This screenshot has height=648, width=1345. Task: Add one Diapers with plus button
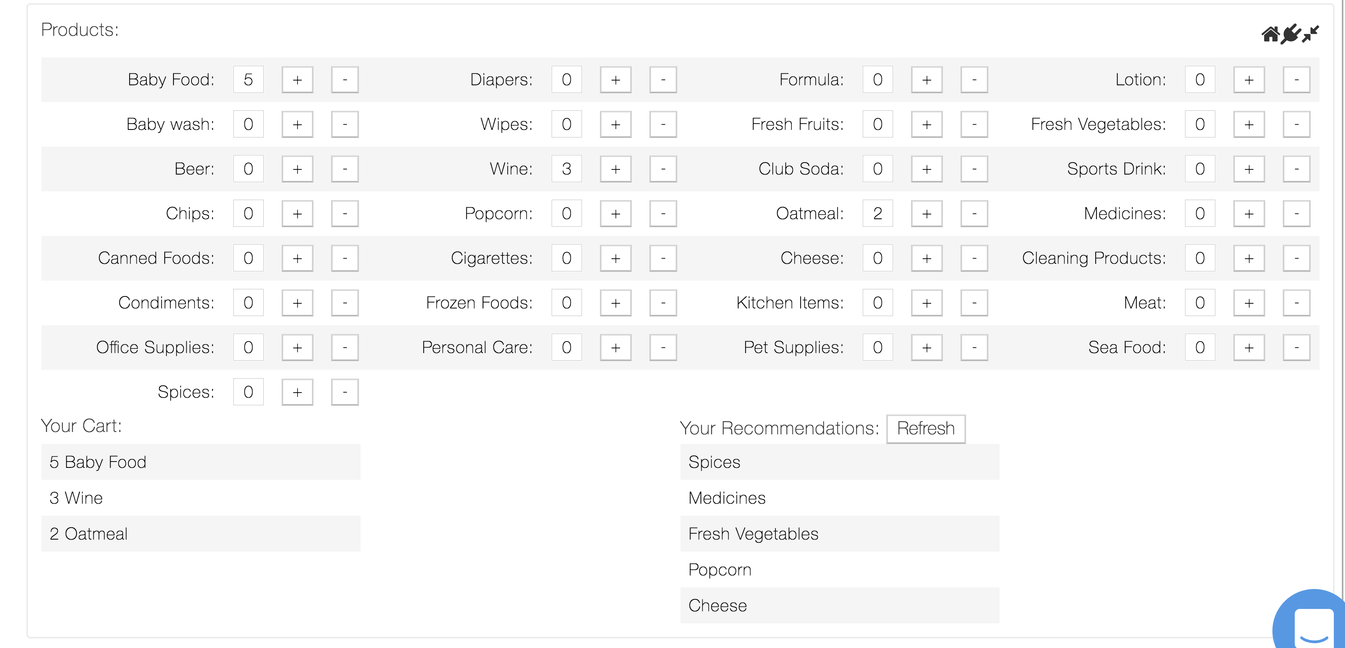[615, 80]
